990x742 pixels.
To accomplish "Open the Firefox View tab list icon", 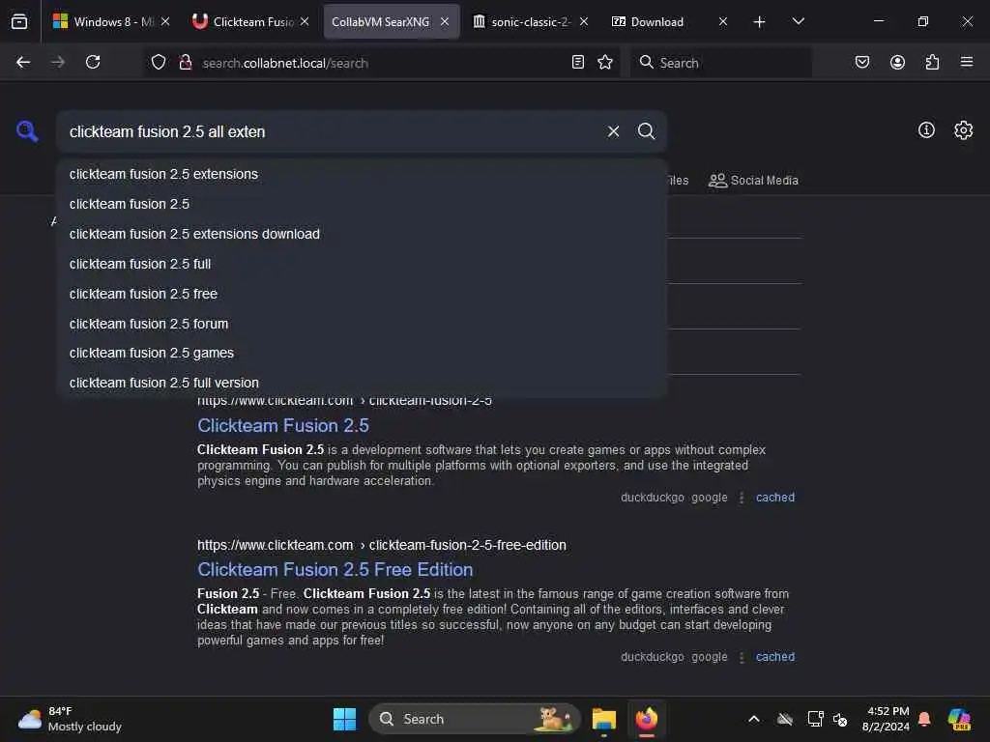I will pos(19,21).
